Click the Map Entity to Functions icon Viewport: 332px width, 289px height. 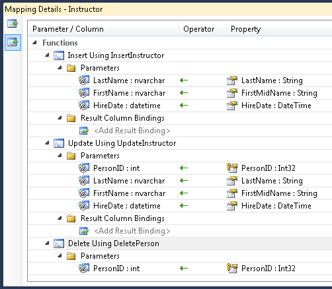click(13, 42)
